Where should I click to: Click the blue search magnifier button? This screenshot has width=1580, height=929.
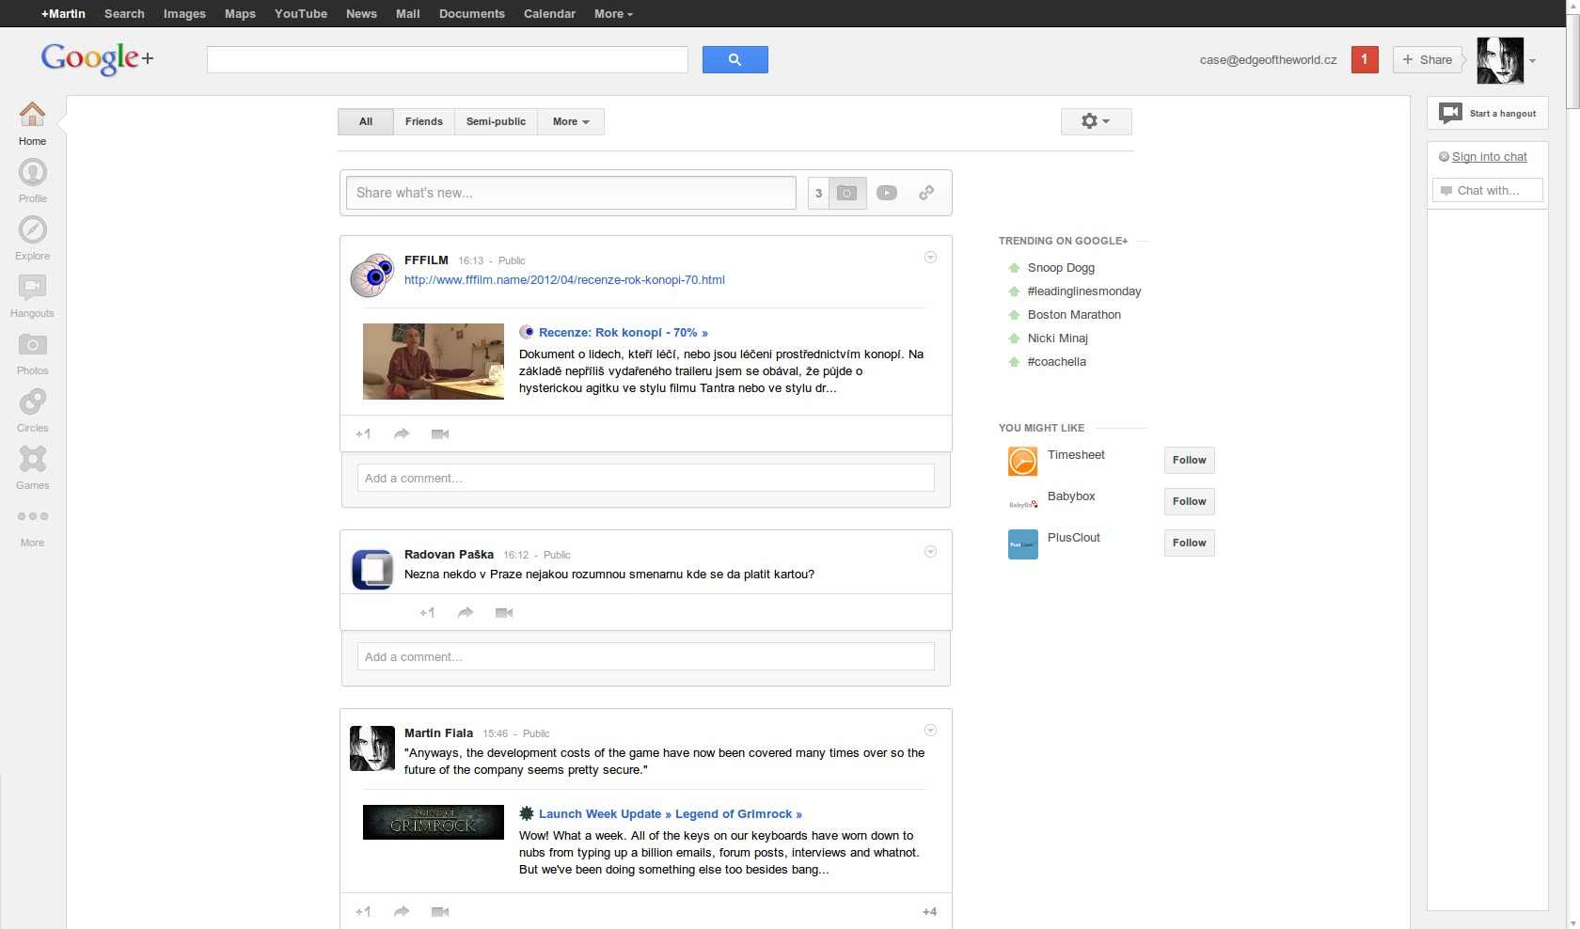pos(735,59)
